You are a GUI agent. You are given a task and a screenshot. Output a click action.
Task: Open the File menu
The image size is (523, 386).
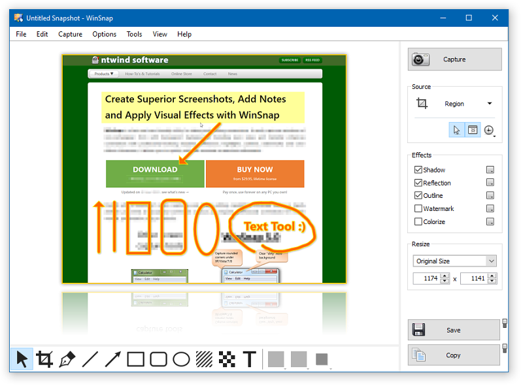click(x=21, y=34)
